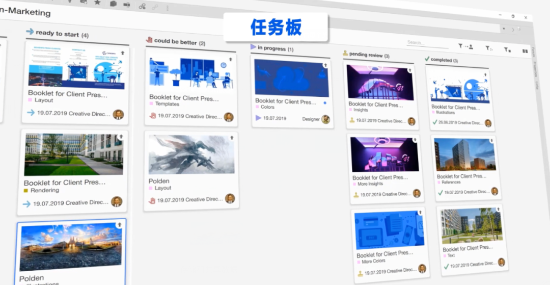Open the Booklet card tagged Rendering title
550x285 pixels.
[x=65, y=183]
